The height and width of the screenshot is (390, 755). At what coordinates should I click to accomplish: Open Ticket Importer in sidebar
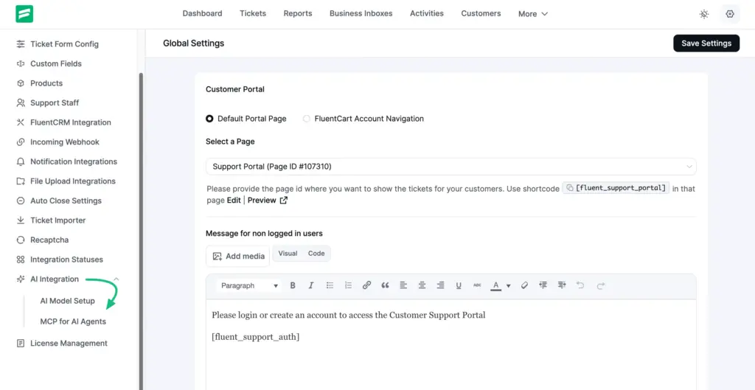click(x=58, y=220)
